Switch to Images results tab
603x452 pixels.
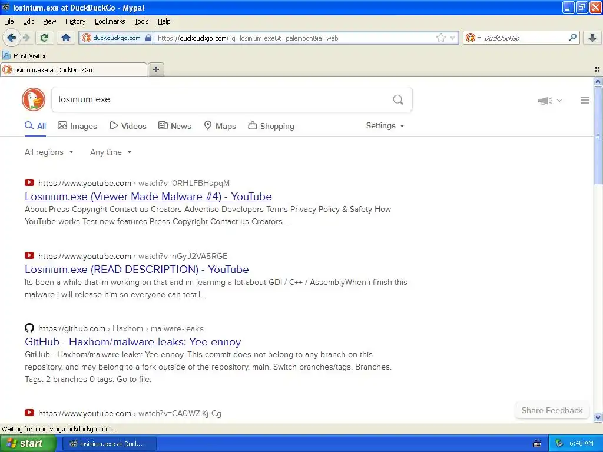[77, 126]
